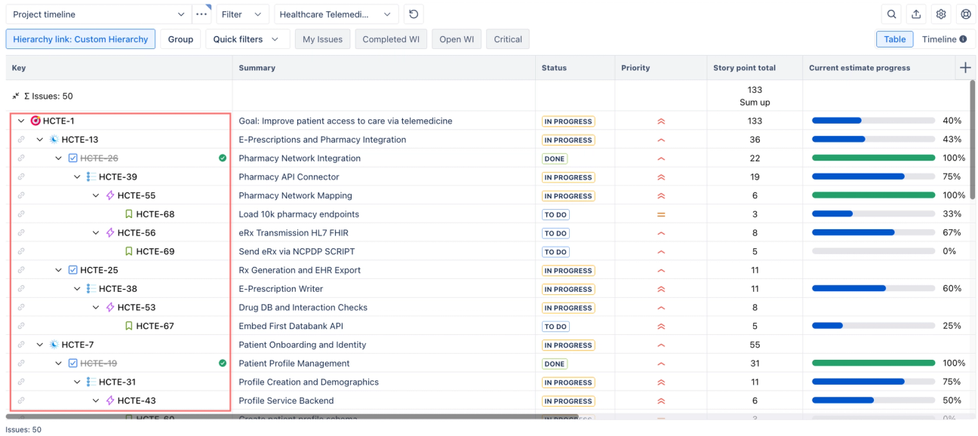
Task: Click the help icon at top right
Action: [965, 14]
